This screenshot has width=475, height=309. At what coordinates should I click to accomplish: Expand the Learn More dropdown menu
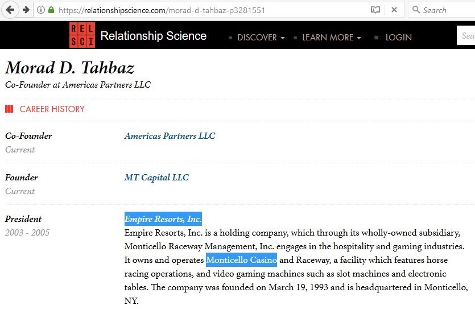pos(331,38)
